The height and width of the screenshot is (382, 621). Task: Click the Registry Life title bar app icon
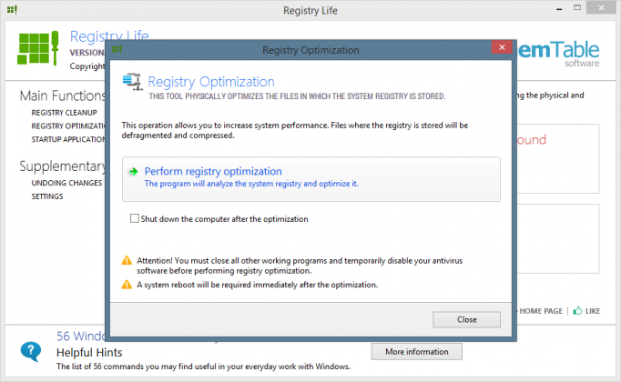(12, 9)
